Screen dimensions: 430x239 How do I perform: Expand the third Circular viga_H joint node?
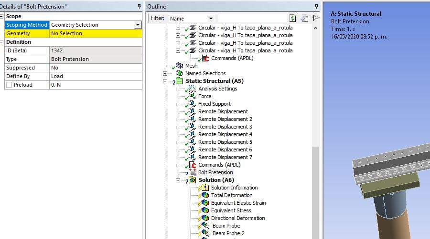pyautogui.click(x=178, y=43)
